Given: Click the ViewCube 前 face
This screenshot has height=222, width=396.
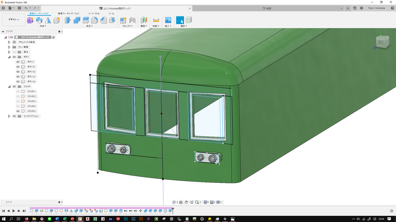Looking at the screenshot, I should tap(381, 43).
